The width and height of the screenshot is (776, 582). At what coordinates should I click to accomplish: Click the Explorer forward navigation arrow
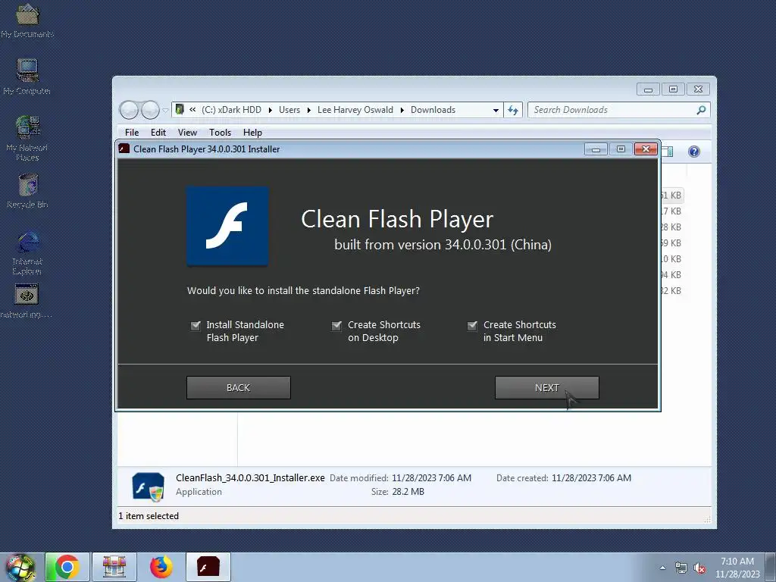150,110
